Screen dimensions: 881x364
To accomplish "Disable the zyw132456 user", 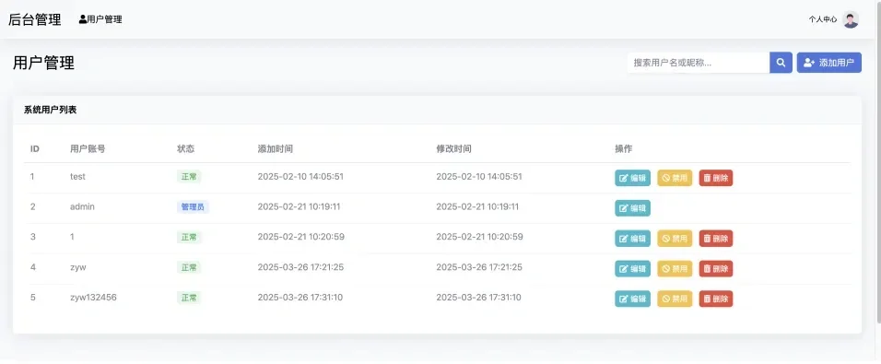I will pos(675,299).
